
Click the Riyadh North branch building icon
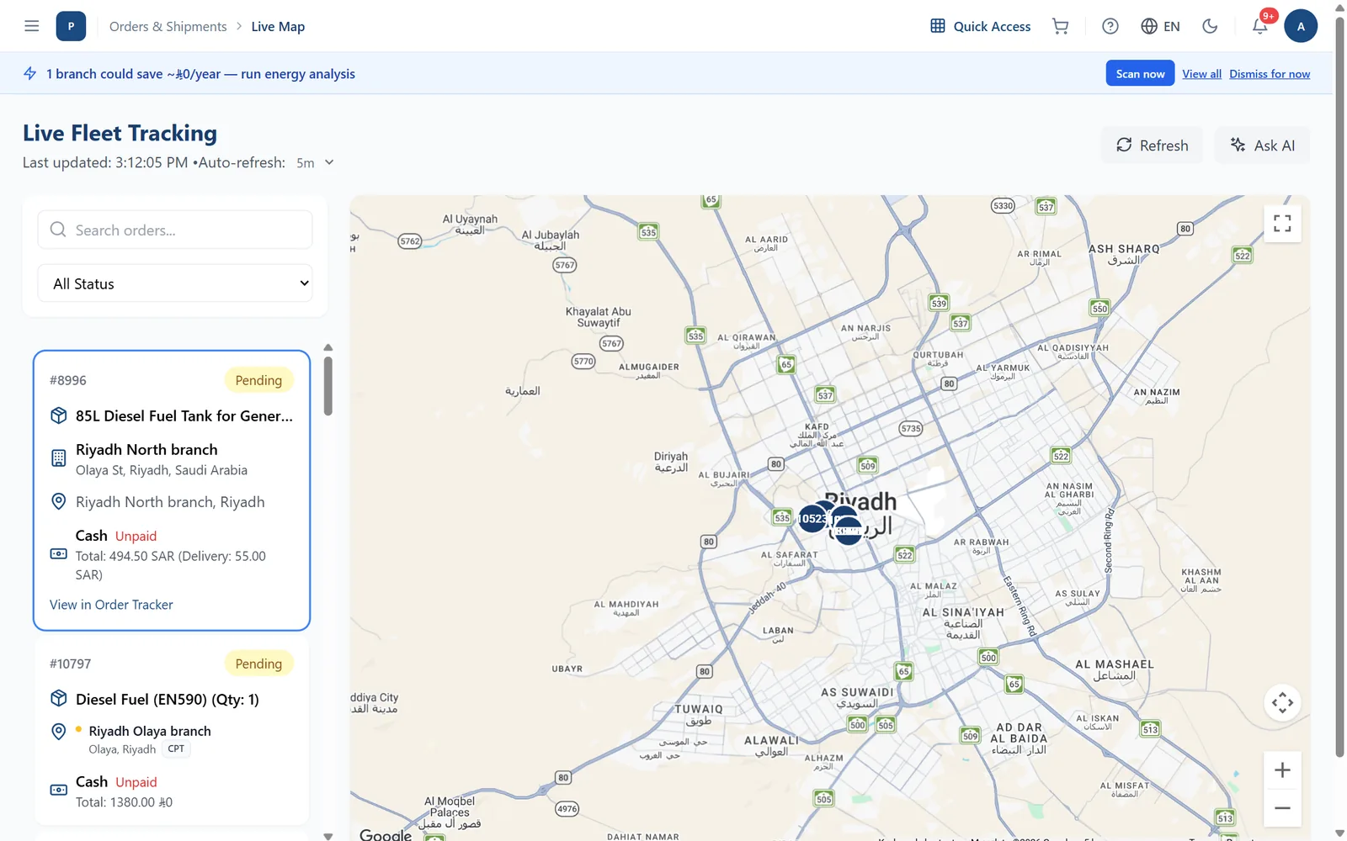59,458
